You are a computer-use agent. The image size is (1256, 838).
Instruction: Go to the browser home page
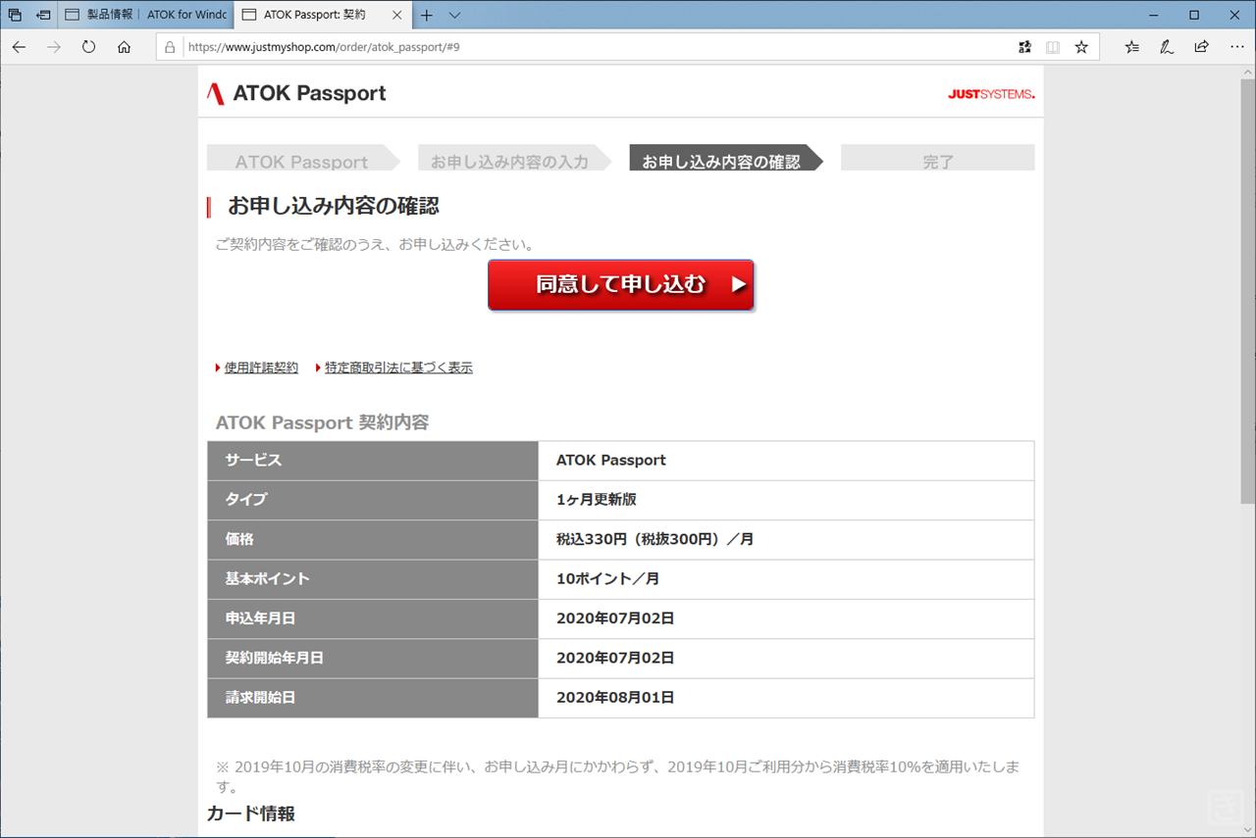pos(124,47)
